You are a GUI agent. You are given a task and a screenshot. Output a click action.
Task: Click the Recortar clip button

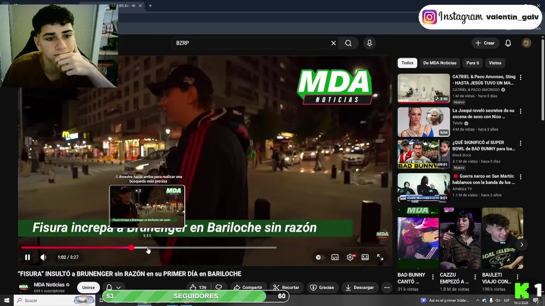coord(286,287)
